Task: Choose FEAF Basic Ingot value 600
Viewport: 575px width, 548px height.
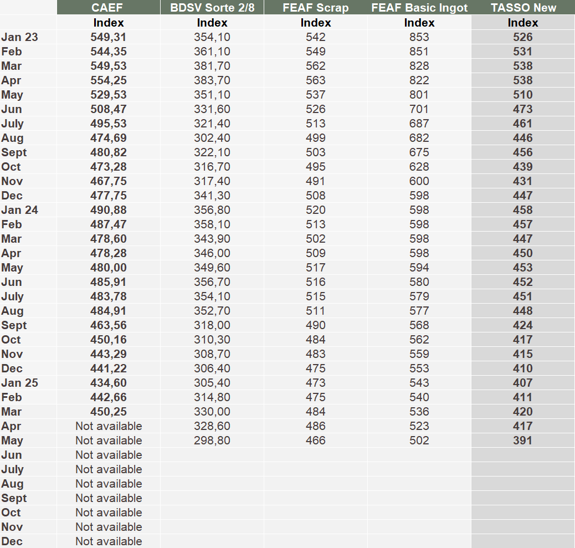Action: click(419, 181)
